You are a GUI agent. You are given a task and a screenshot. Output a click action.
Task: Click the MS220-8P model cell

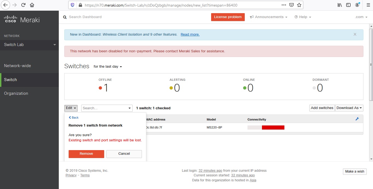pos(214,127)
